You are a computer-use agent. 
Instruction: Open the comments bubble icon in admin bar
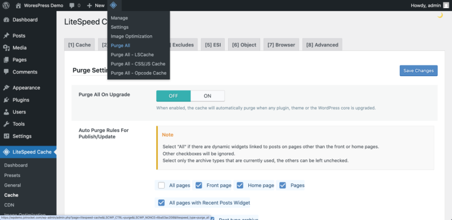[72, 5]
